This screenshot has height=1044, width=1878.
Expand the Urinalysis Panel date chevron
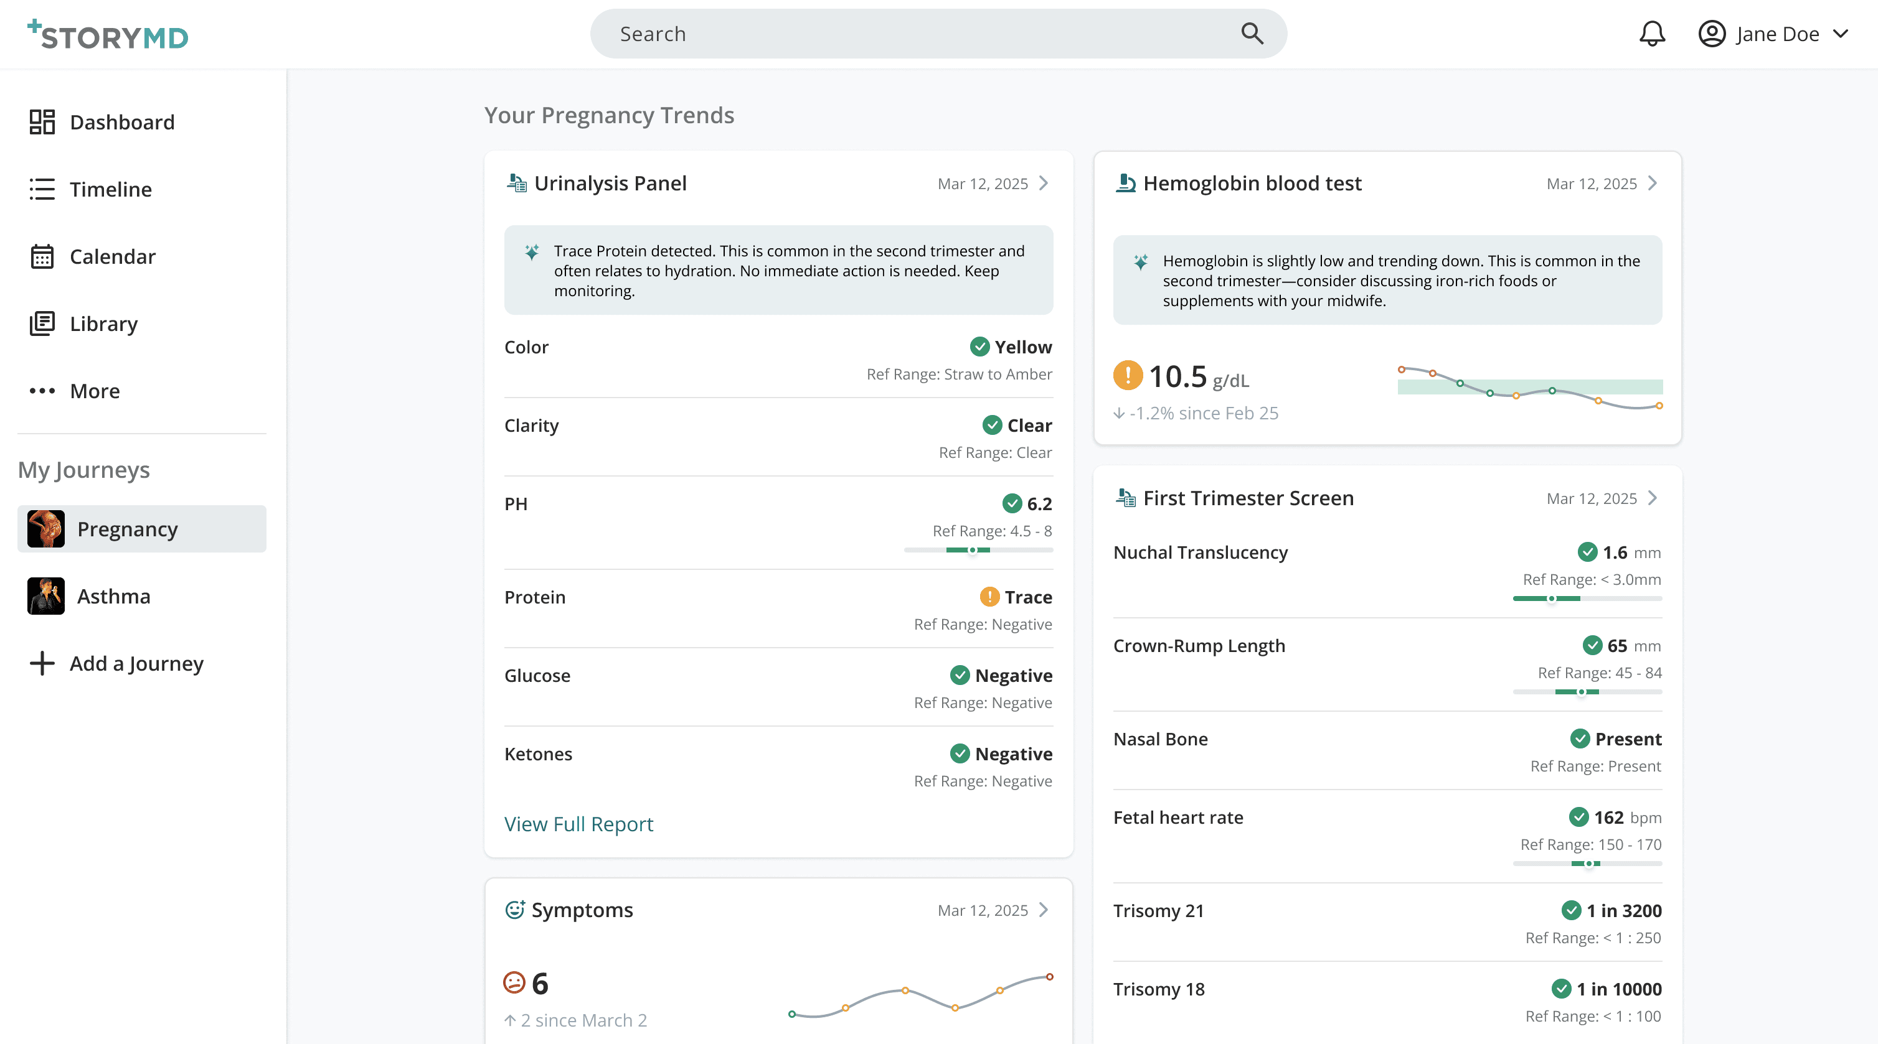[x=1044, y=183]
